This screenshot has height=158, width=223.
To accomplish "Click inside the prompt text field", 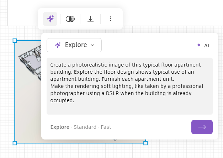I will pyautogui.click(x=129, y=86).
